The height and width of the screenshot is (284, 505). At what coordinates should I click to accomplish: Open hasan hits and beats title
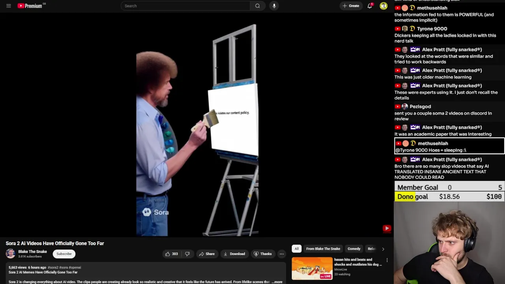click(x=358, y=262)
